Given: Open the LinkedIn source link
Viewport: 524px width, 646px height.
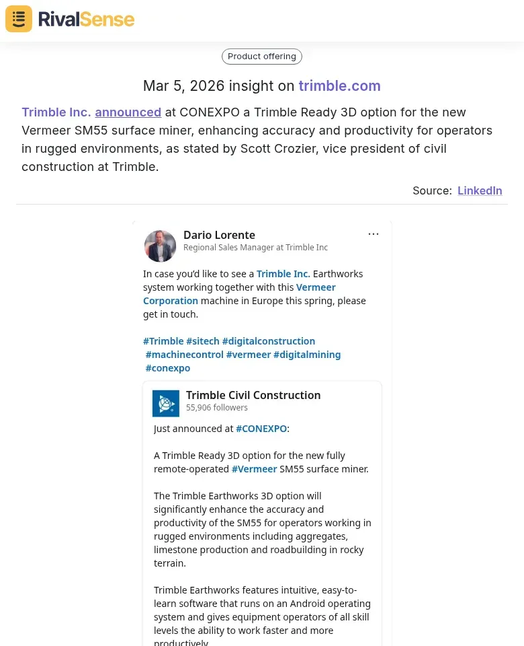Looking at the screenshot, I should (480, 190).
